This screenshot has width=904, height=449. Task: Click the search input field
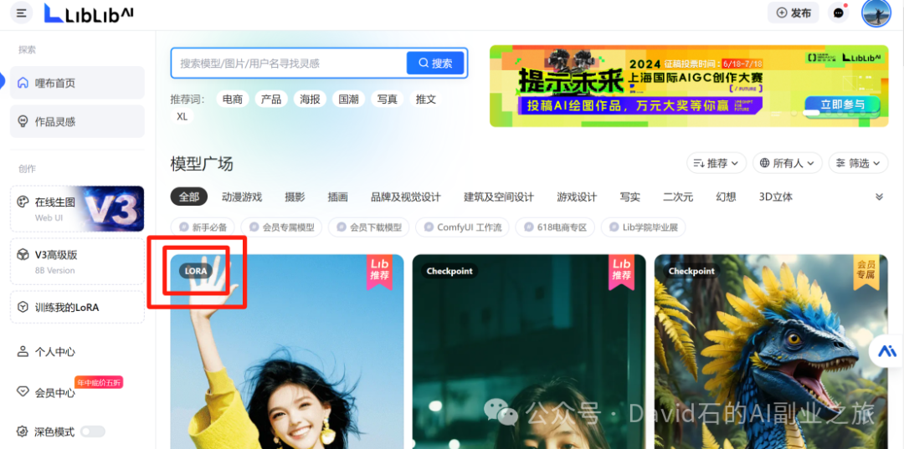tap(288, 64)
